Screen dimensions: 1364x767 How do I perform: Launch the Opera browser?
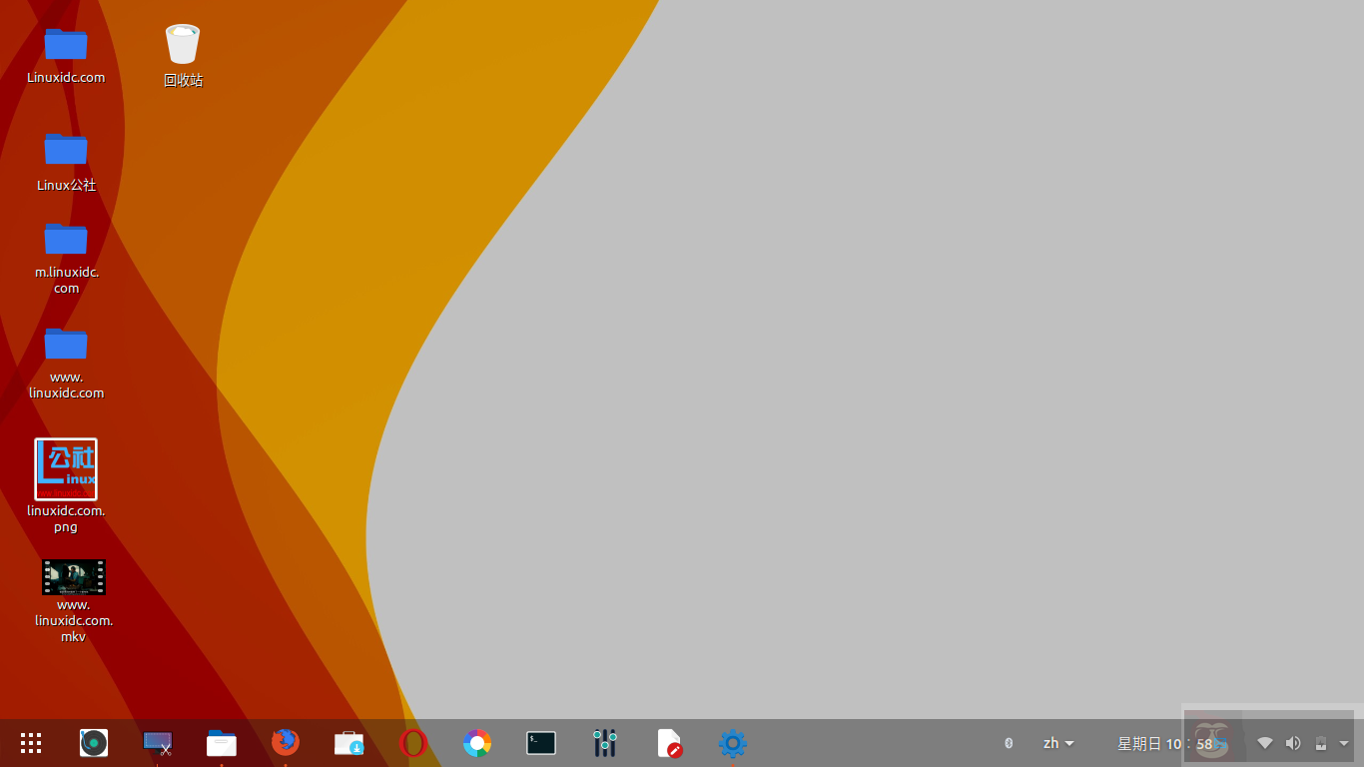click(x=412, y=743)
